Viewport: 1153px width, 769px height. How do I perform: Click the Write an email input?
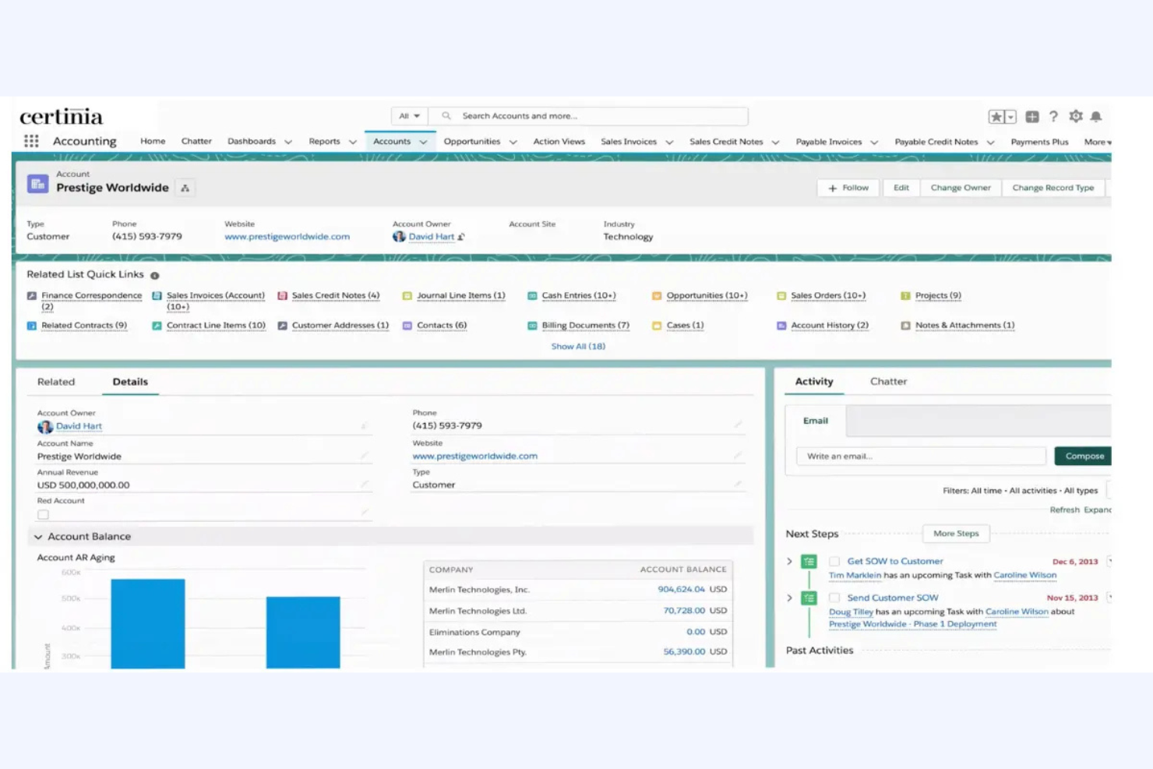921,456
